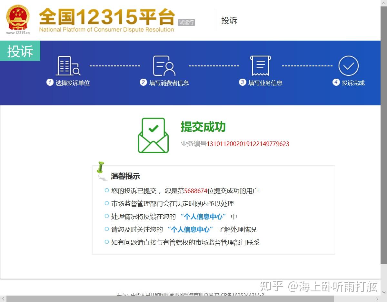Image resolution: width=387 pixels, height=302 pixels.
Task: Click the step 3 number badge
Action: (242, 82)
